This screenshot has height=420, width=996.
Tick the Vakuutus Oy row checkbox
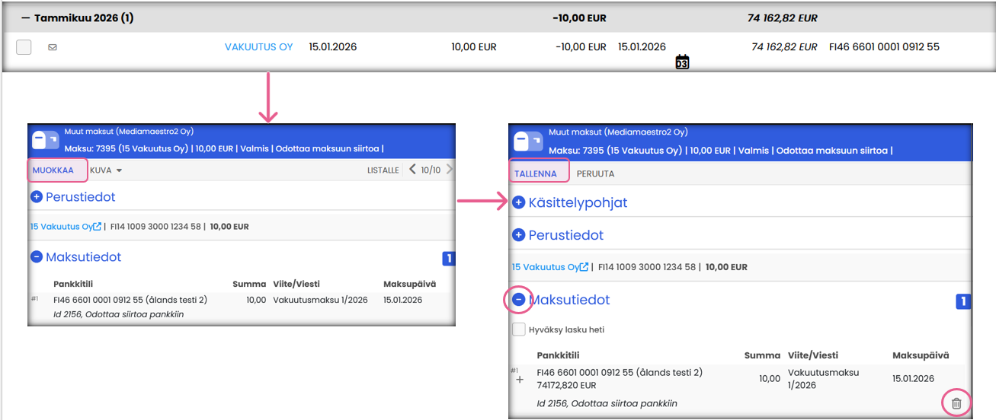pos(24,47)
